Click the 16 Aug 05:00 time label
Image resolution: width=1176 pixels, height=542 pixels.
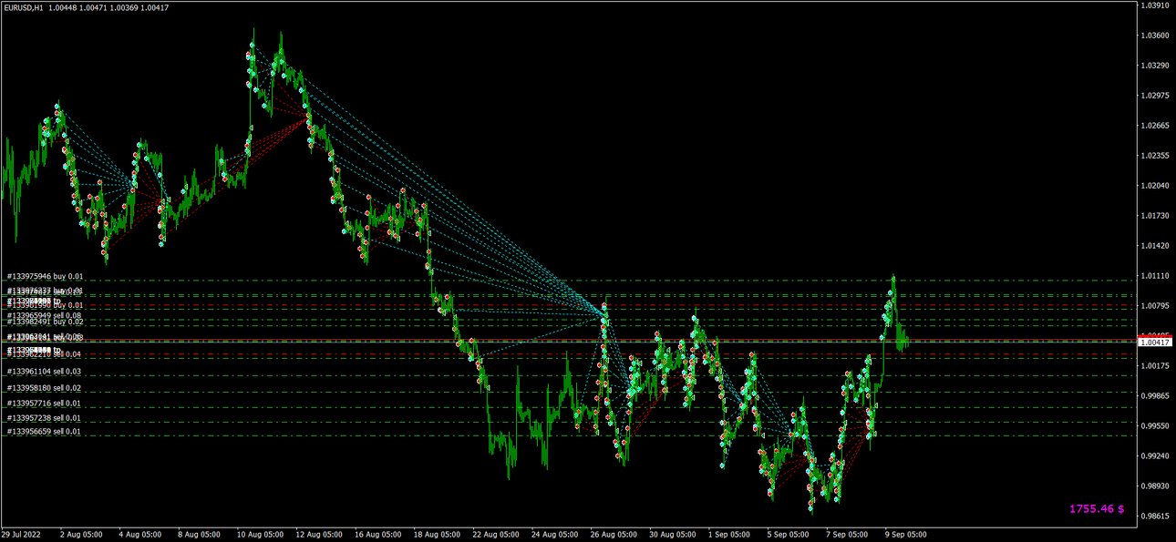click(x=379, y=535)
